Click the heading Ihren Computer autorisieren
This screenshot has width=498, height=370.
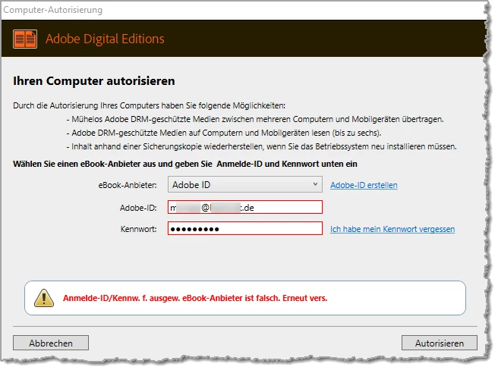(x=94, y=81)
